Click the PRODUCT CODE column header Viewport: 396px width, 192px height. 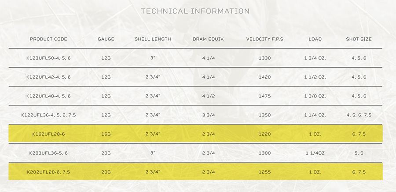coord(48,39)
